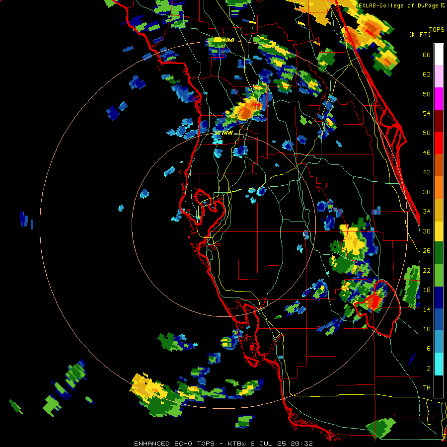
Task: Select the TH legend label
Action: click(427, 388)
